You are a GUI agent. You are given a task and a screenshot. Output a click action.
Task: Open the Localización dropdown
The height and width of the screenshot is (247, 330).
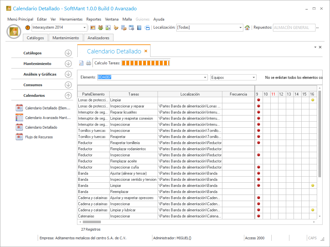point(240,28)
